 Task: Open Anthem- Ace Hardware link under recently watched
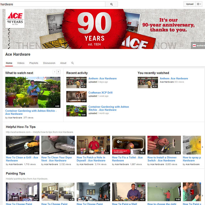coord(174,78)
